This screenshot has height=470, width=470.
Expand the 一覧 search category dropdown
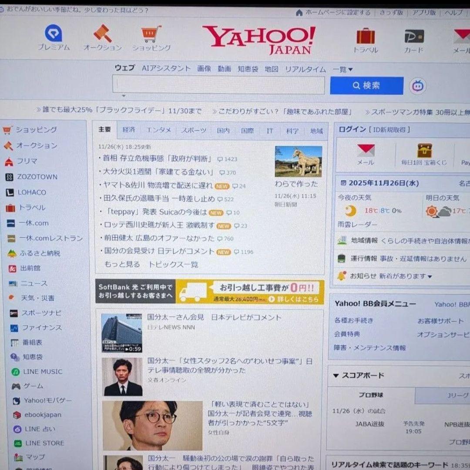tap(343, 69)
